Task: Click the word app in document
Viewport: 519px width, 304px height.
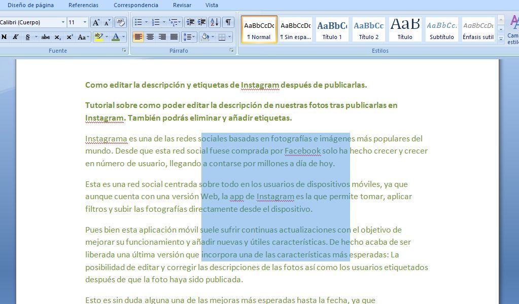Action: click(236, 197)
